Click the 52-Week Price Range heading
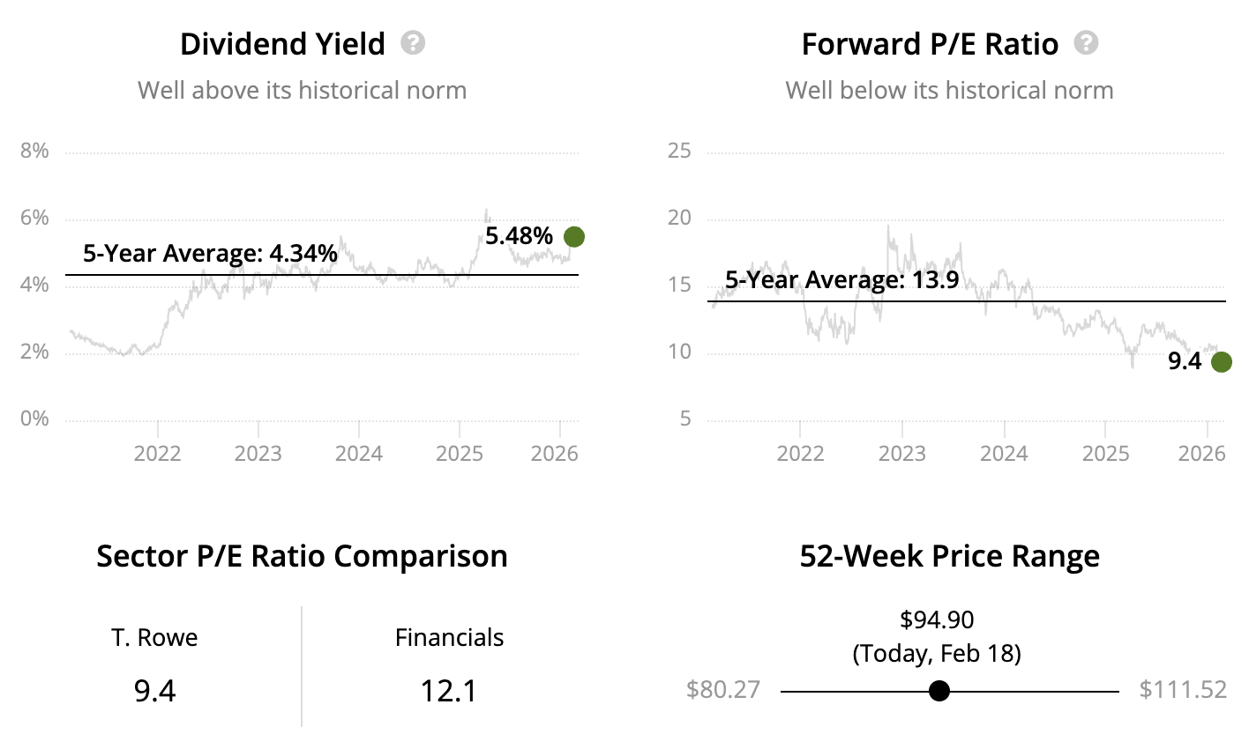1249x749 pixels. 949,557
